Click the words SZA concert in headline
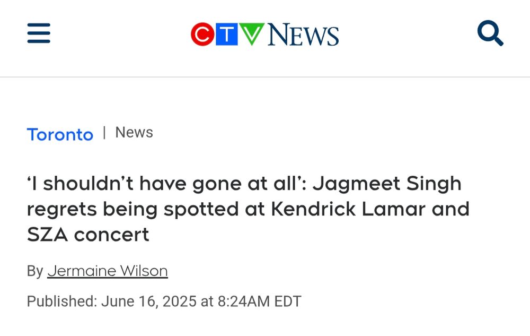The height and width of the screenshot is (336, 530). [88, 234]
